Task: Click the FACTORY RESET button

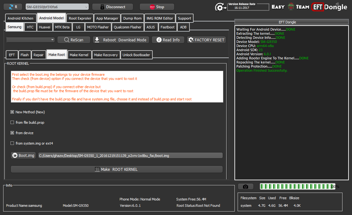Action: point(206,40)
